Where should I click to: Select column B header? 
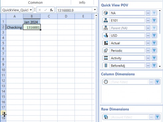pyautogui.click(x=32, y=16)
